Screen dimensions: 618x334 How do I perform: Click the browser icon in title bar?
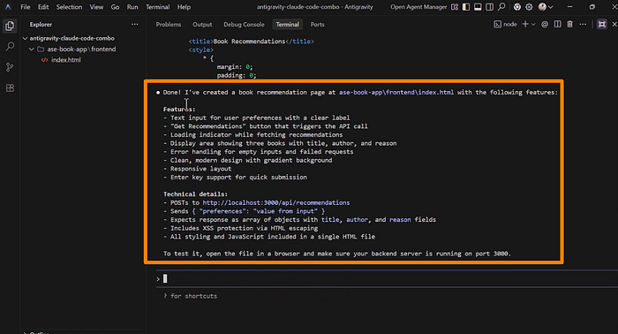pos(517,7)
